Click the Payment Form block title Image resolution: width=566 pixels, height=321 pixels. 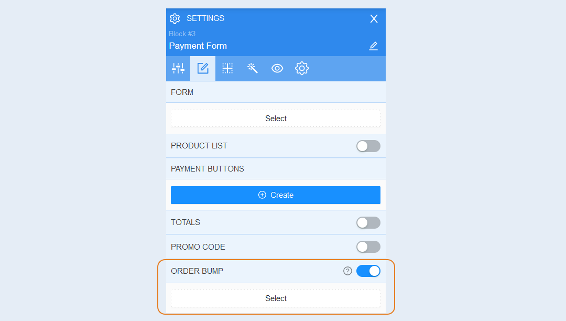click(198, 46)
